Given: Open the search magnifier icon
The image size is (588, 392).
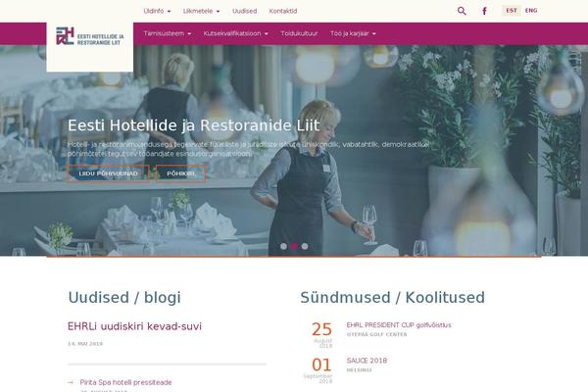Looking at the screenshot, I should click(462, 11).
